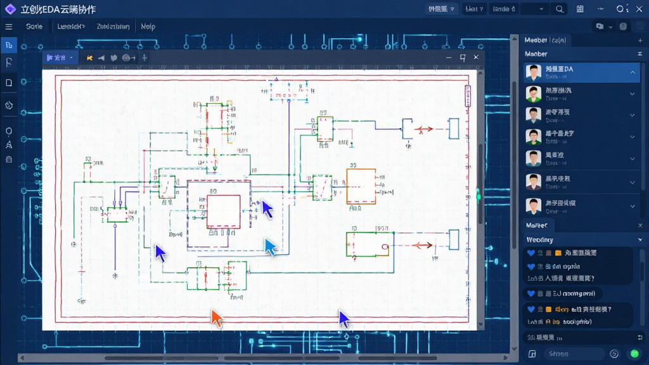Switch to the 'Mallɛet' tab
This screenshot has width=649, height=365.
[536, 225]
